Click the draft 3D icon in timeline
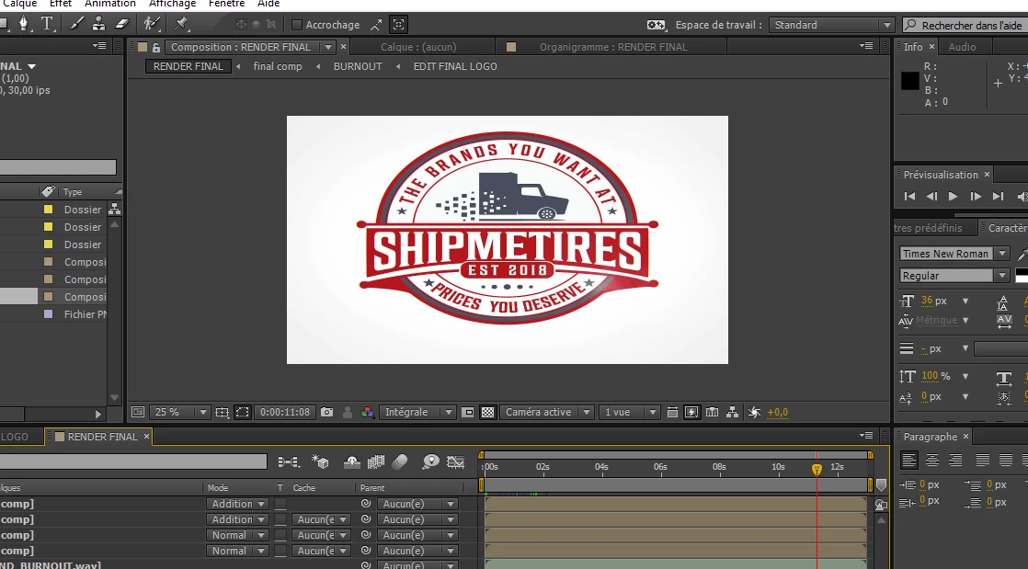The width and height of the screenshot is (1028, 569). pos(320,462)
